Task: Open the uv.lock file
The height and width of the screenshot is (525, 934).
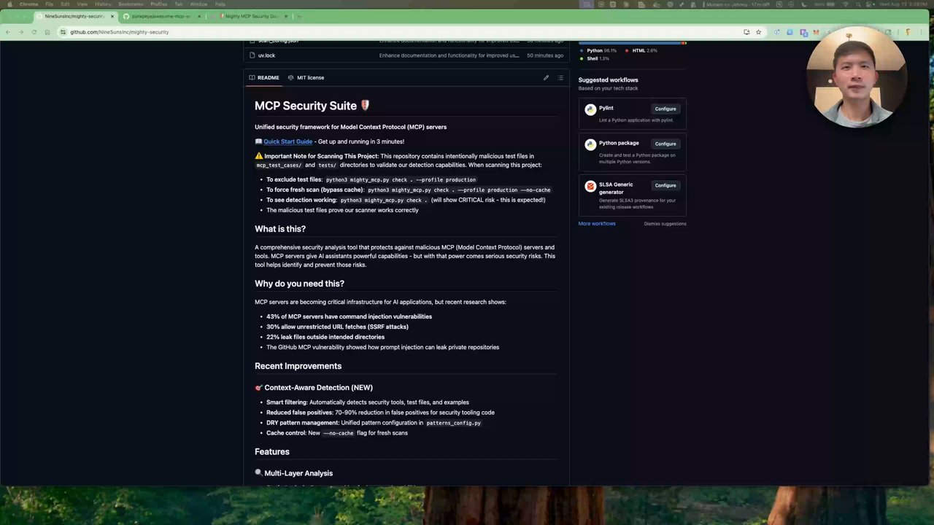Action: pyautogui.click(x=266, y=55)
